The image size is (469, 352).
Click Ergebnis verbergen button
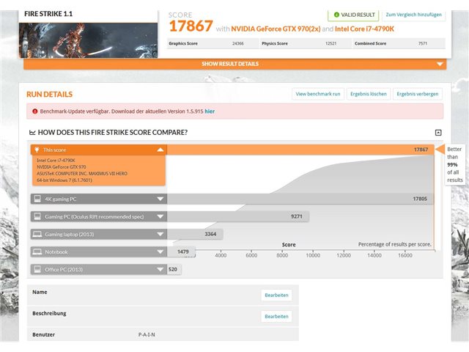coord(418,94)
